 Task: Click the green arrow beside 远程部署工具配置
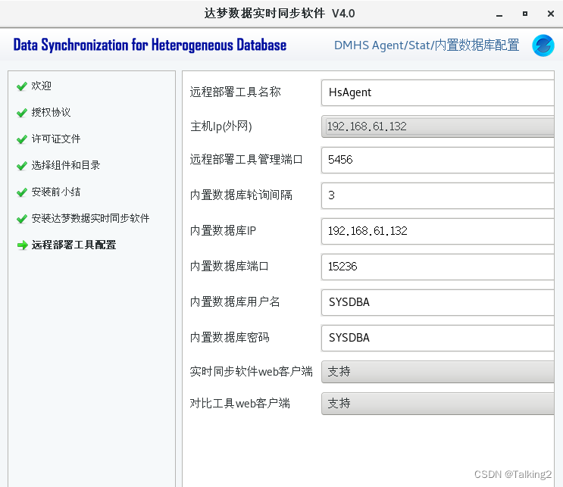[22, 245]
